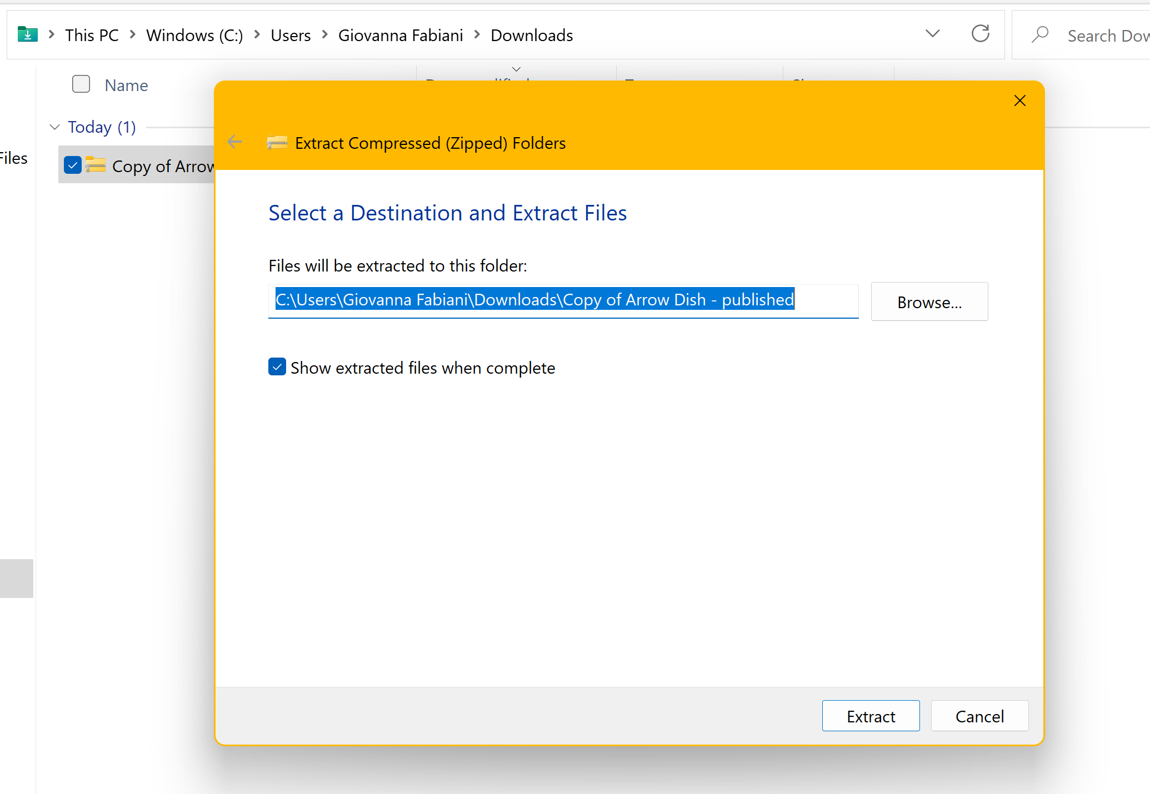Screen dimensions: 1150x794
Task: Expand the chevron after Users breadcrumb
Action: tap(325, 35)
